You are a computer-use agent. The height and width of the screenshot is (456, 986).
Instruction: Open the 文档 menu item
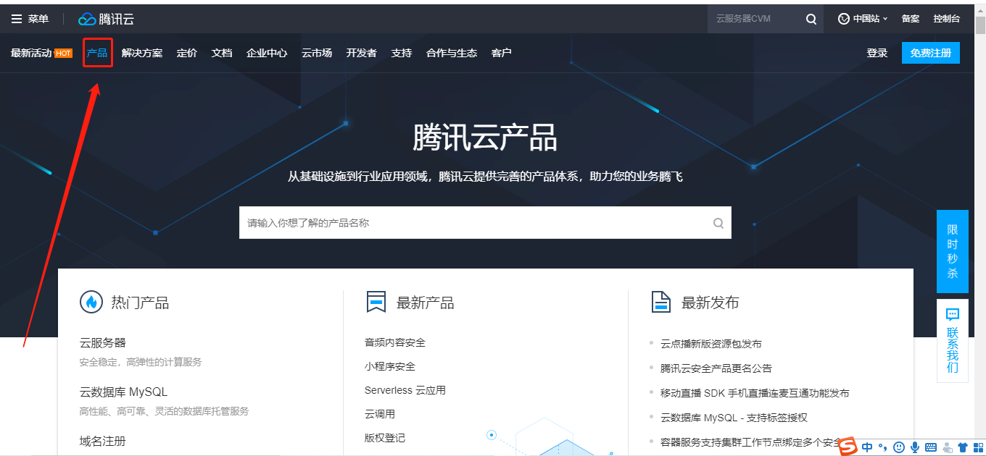click(222, 53)
